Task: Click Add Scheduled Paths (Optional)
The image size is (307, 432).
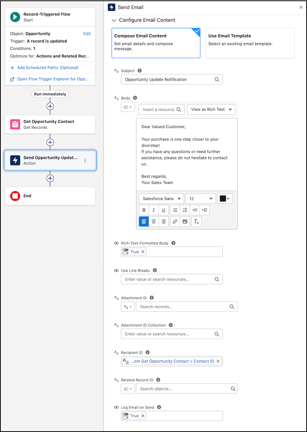Action: point(48,68)
